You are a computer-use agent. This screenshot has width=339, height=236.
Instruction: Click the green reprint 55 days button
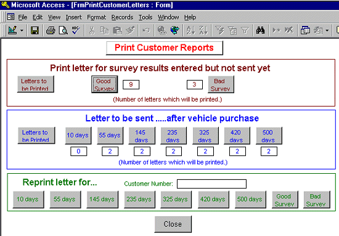(65, 199)
